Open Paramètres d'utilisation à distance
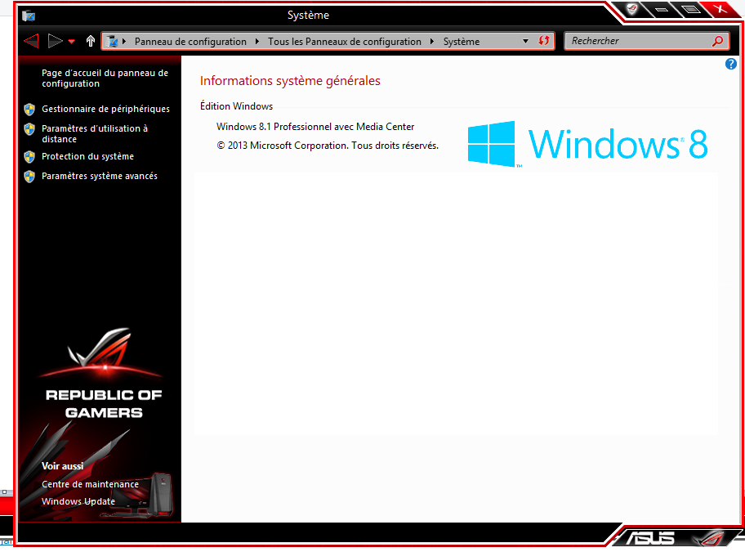745x552 pixels. click(95, 133)
